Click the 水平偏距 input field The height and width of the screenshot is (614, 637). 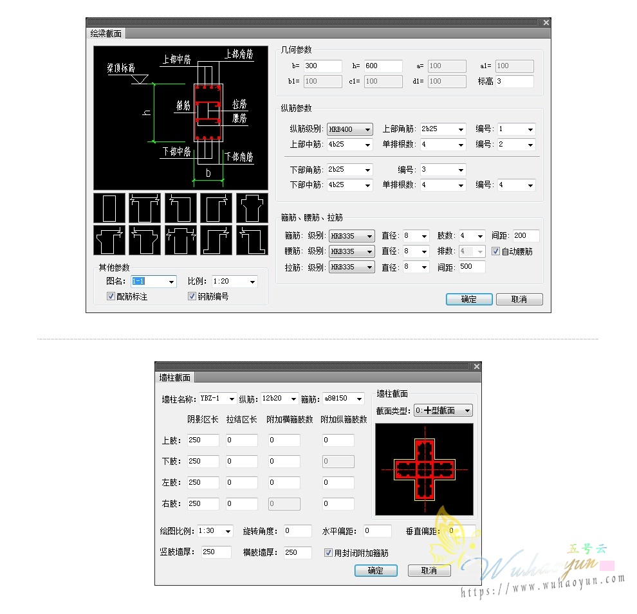pyautogui.click(x=378, y=531)
